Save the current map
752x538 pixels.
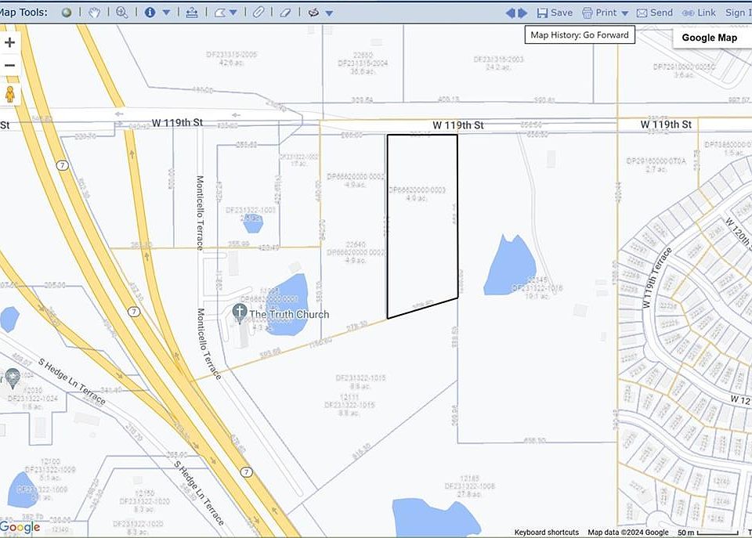click(x=555, y=13)
